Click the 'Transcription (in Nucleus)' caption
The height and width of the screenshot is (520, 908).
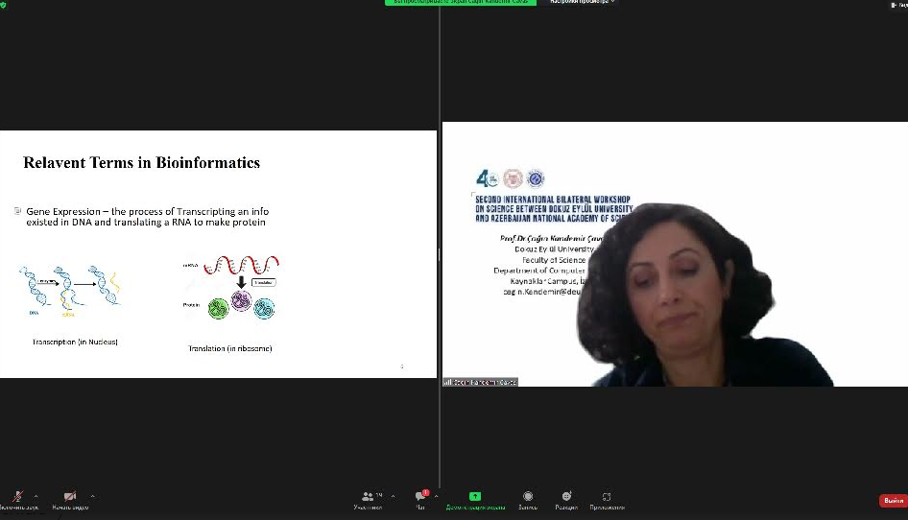coord(75,342)
